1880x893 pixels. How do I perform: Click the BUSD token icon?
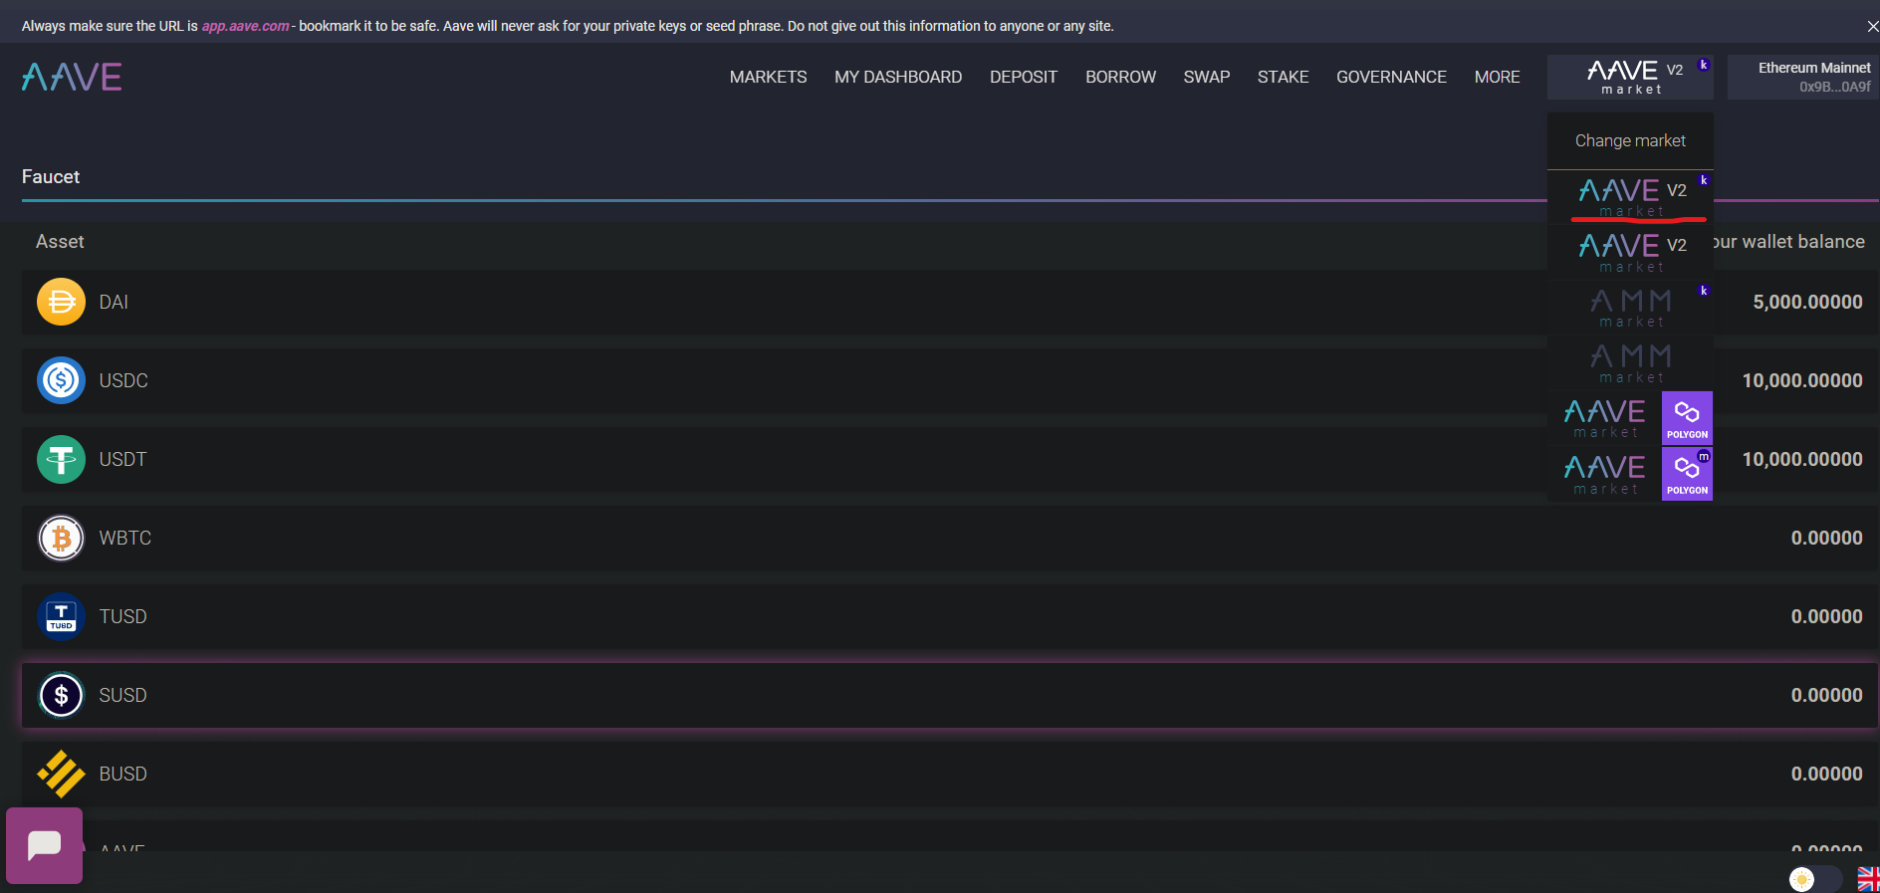click(x=61, y=774)
